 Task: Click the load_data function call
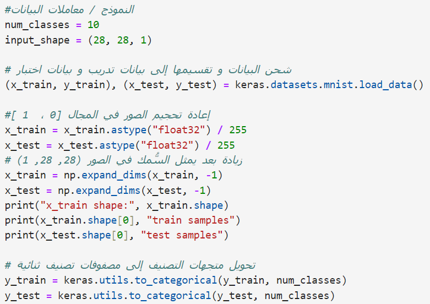(x=385, y=85)
